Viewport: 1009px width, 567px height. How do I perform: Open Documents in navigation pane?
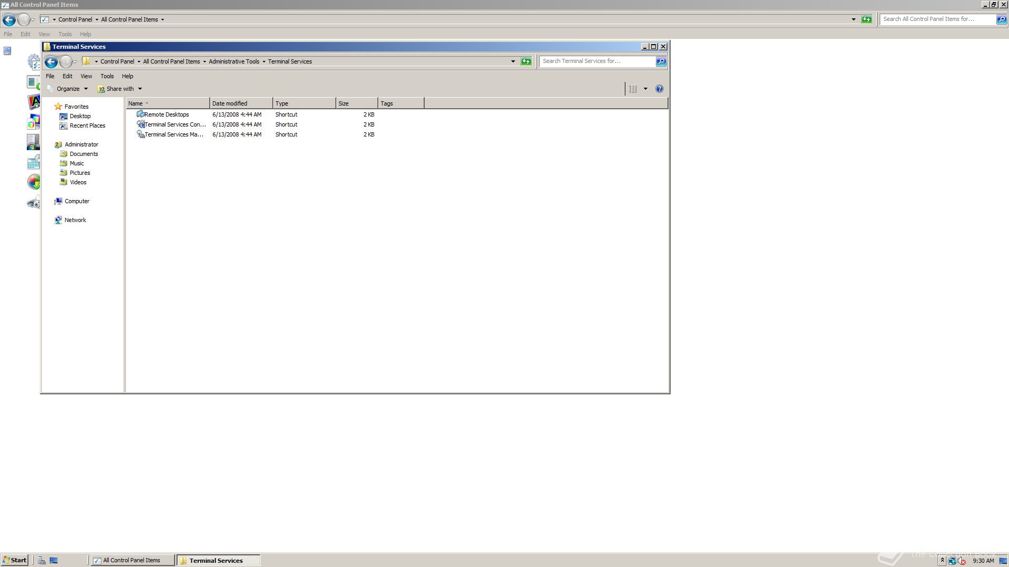coord(84,154)
